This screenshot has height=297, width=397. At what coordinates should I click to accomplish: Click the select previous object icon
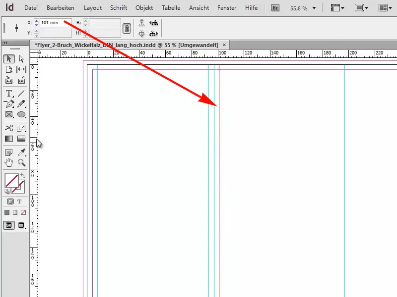tap(153, 23)
